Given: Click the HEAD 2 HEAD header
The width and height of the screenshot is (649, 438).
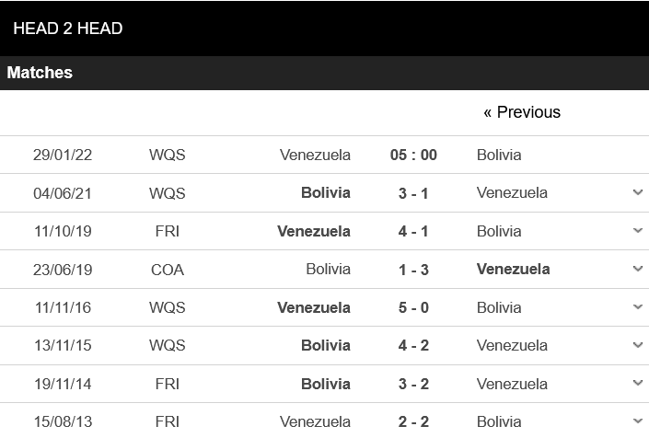Looking at the screenshot, I should click(x=68, y=29).
